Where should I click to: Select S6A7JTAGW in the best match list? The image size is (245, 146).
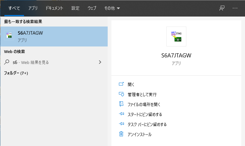(x=54, y=36)
